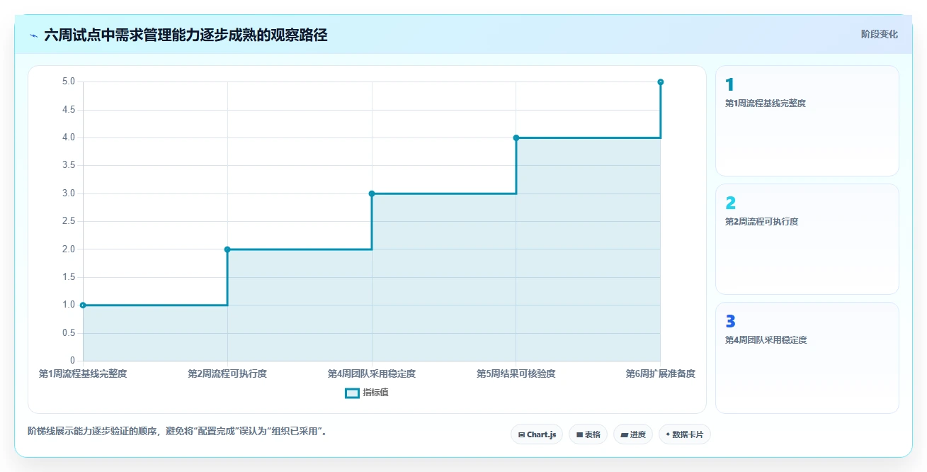The image size is (927, 472).
Task: Open card 2 第2周流程可执行度
Action: [x=807, y=239]
